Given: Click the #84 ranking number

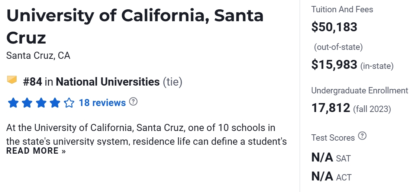Looking at the screenshot, I should point(32,82).
